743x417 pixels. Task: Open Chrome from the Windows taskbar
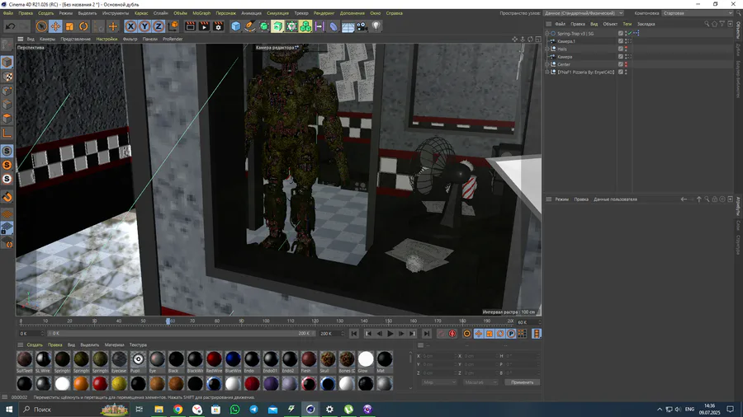[178, 410]
